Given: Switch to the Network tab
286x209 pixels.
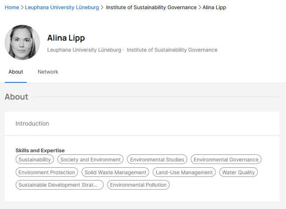Looking at the screenshot, I should 48,72.
